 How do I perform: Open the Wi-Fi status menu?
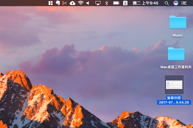coord(81,3)
